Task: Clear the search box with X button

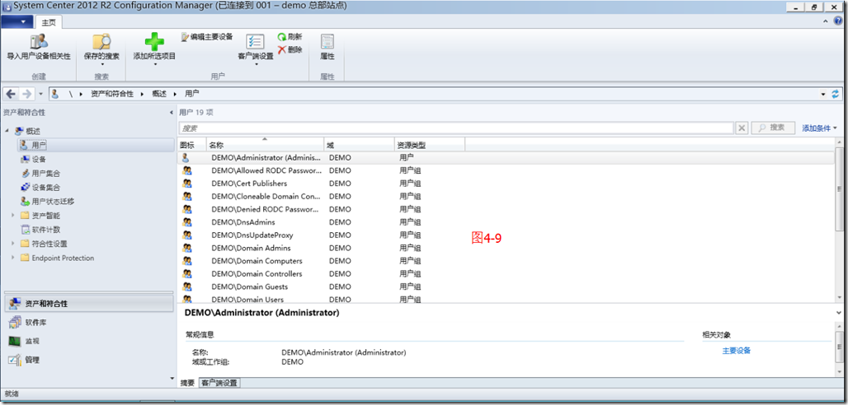Action: 742,128
